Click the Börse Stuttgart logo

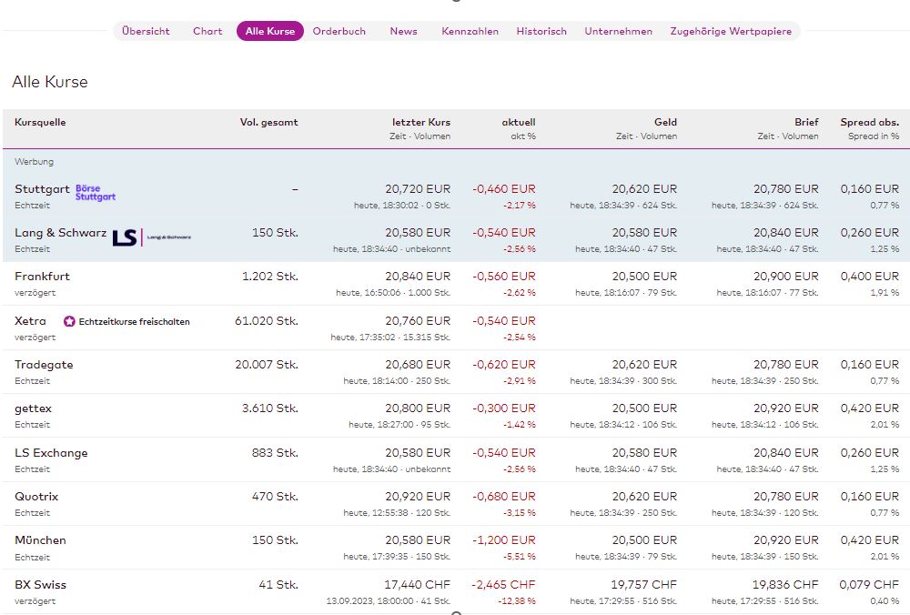(96, 193)
